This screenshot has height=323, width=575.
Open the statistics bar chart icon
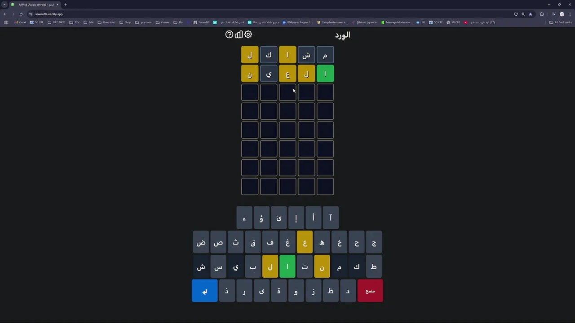239,35
